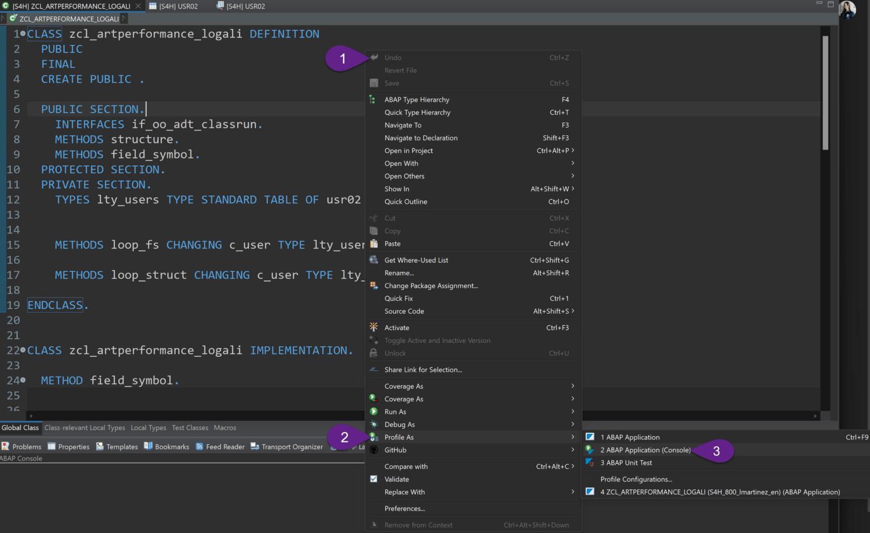Image resolution: width=870 pixels, height=533 pixels.
Task: Click the Paste clipboard icon
Action: (x=374, y=244)
